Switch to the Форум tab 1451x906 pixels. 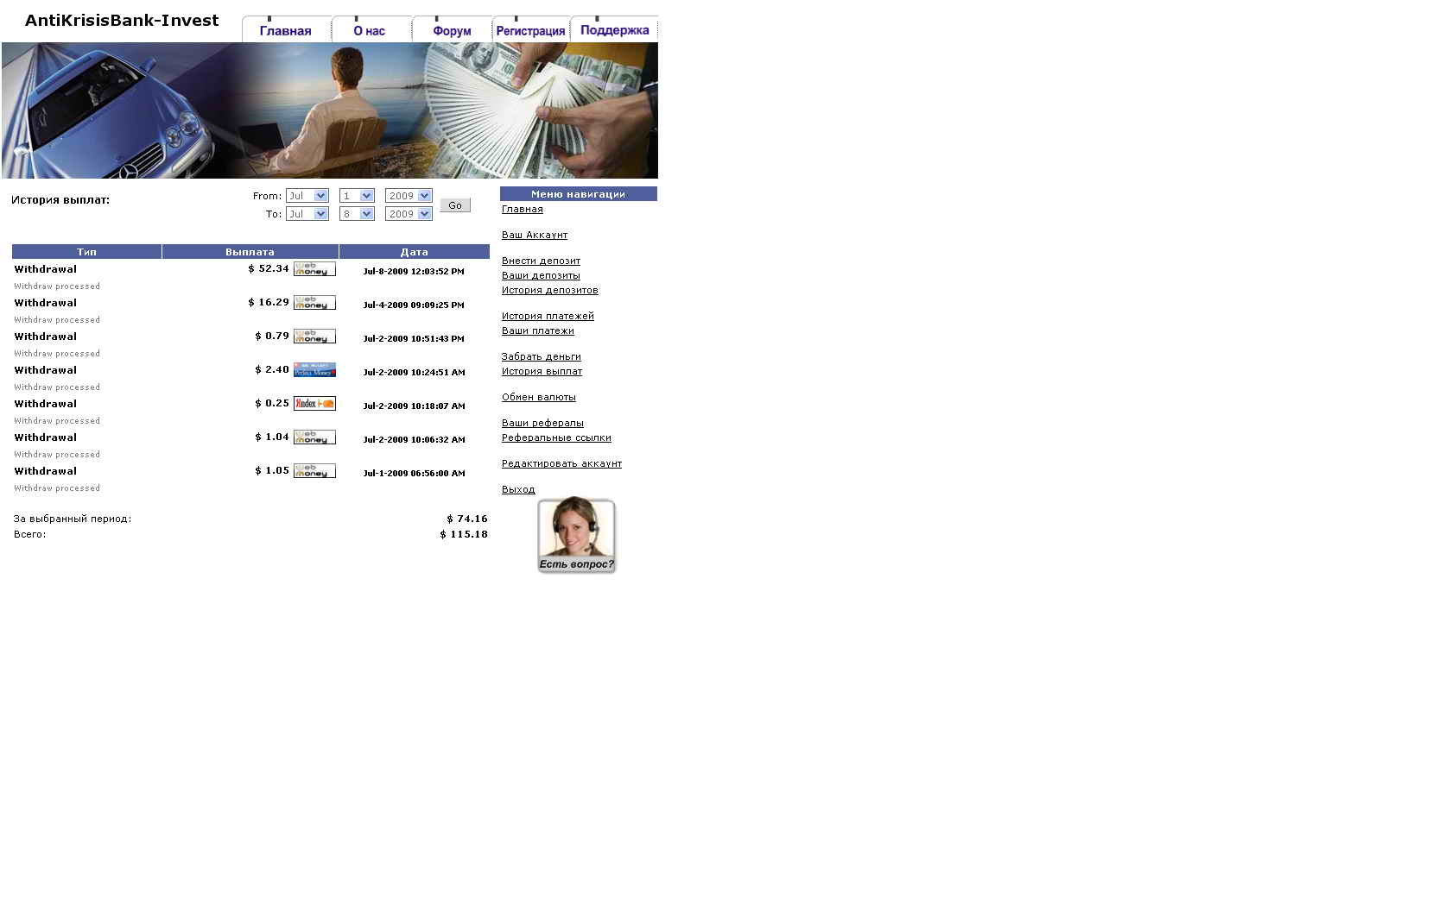pyautogui.click(x=452, y=30)
